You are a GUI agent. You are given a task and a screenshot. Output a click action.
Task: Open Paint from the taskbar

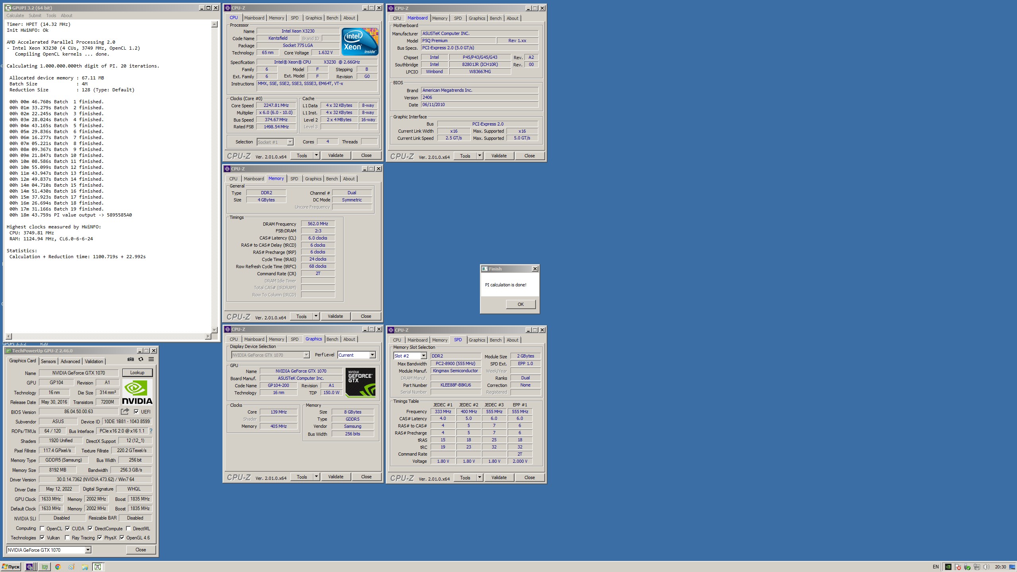point(72,567)
